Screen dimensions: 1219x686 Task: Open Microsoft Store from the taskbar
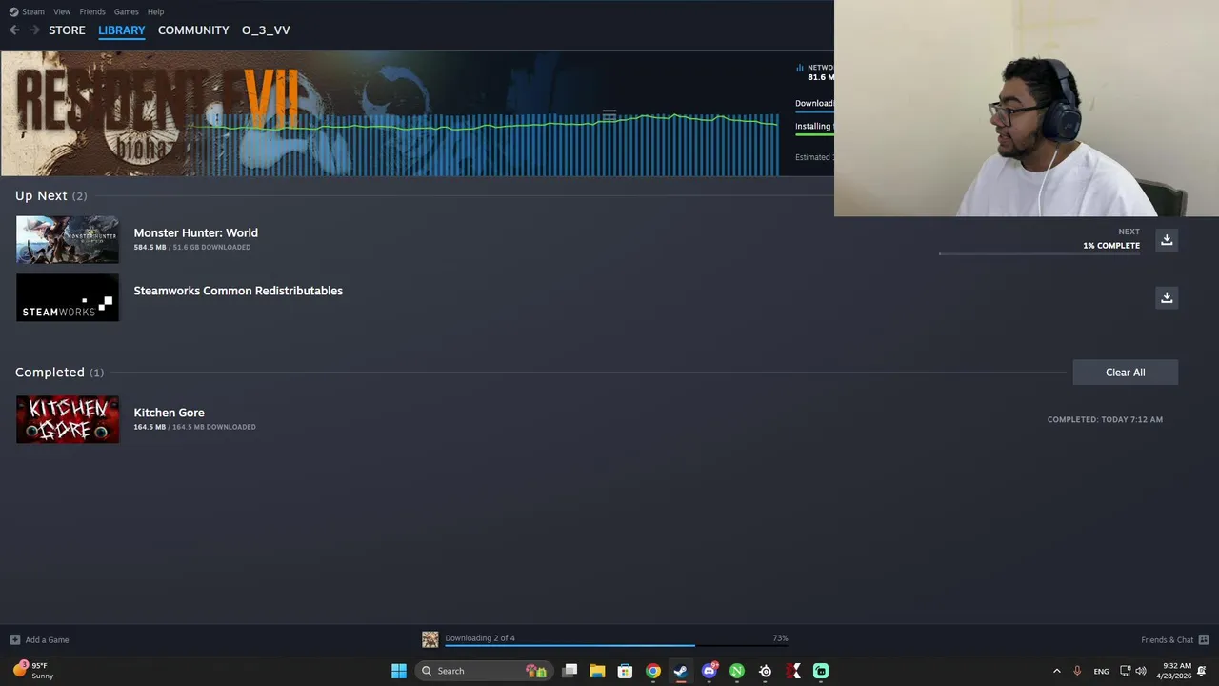625,671
